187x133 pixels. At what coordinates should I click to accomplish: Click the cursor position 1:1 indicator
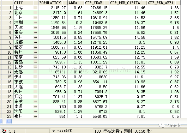click(x=12, y=131)
